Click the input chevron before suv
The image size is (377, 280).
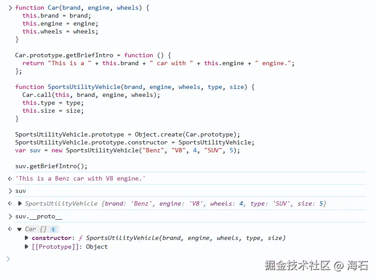10,191
